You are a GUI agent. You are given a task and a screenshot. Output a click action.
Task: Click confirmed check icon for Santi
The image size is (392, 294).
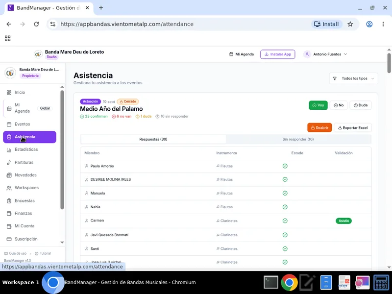coord(285,249)
